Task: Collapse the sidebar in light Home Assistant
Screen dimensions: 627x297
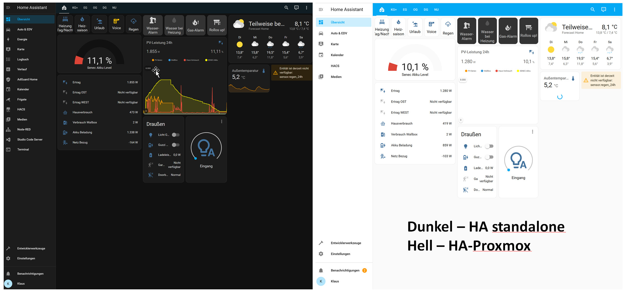Action: (x=321, y=10)
